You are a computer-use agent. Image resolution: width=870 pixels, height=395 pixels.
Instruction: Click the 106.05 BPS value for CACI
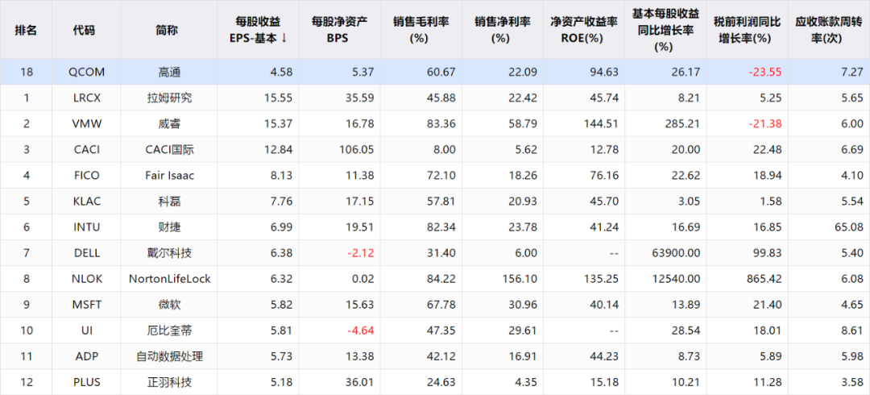[358, 149]
